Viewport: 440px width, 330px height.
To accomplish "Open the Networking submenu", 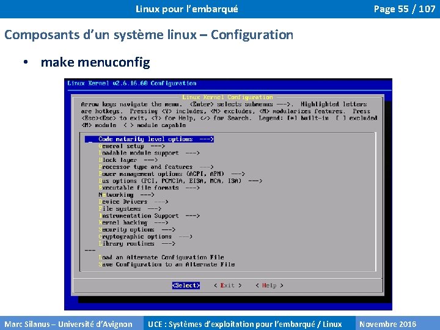I will click(x=127, y=195).
